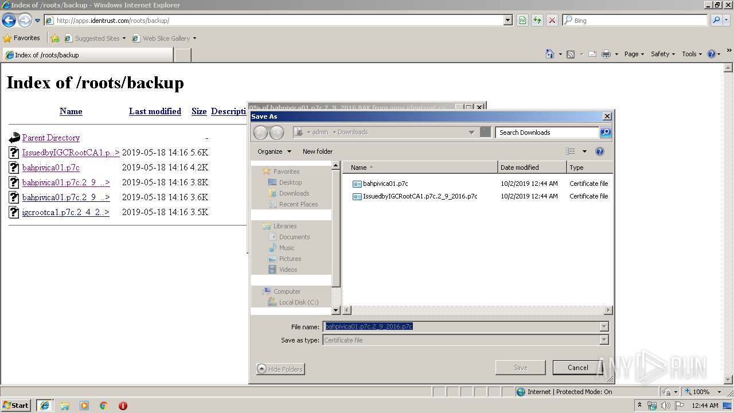The width and height of the screenshot is (734, 413).
Task: Click the tray volume speaker icon
Action: click(665, 406)
